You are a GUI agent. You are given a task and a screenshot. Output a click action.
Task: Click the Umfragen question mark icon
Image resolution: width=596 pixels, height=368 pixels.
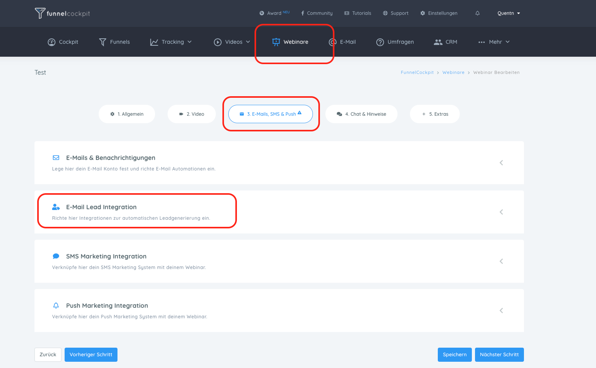point(380,42)
